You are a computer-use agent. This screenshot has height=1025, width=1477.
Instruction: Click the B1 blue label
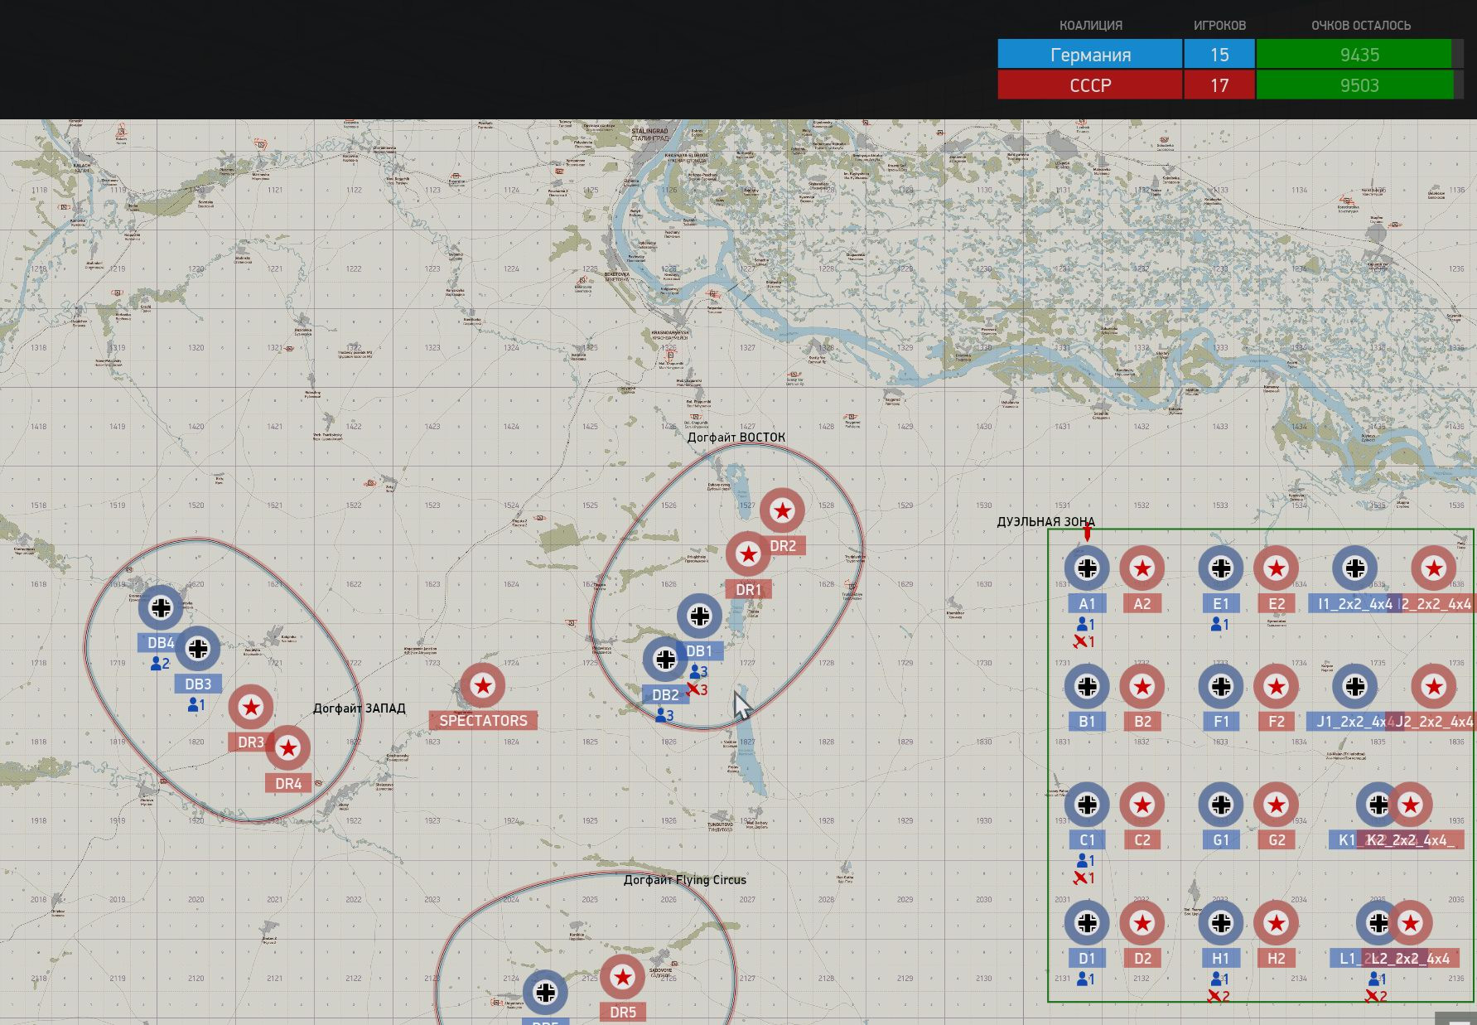tap(1087, 722)
